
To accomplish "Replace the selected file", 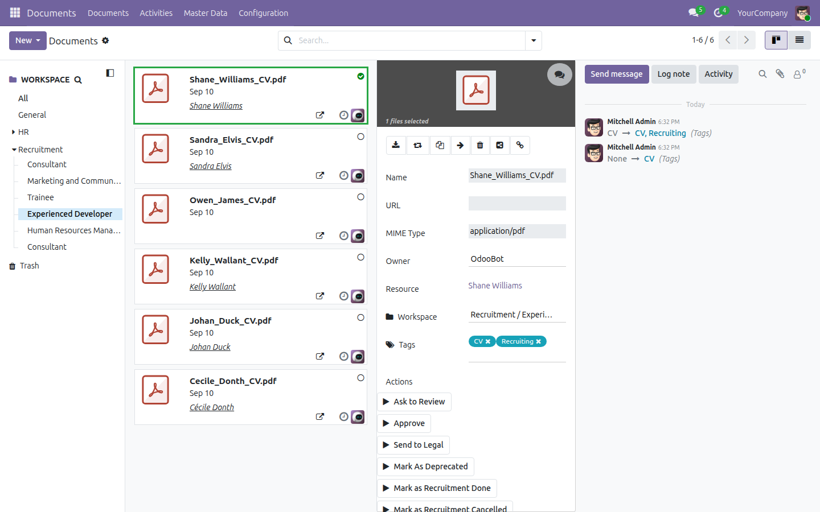I will 417,145.
